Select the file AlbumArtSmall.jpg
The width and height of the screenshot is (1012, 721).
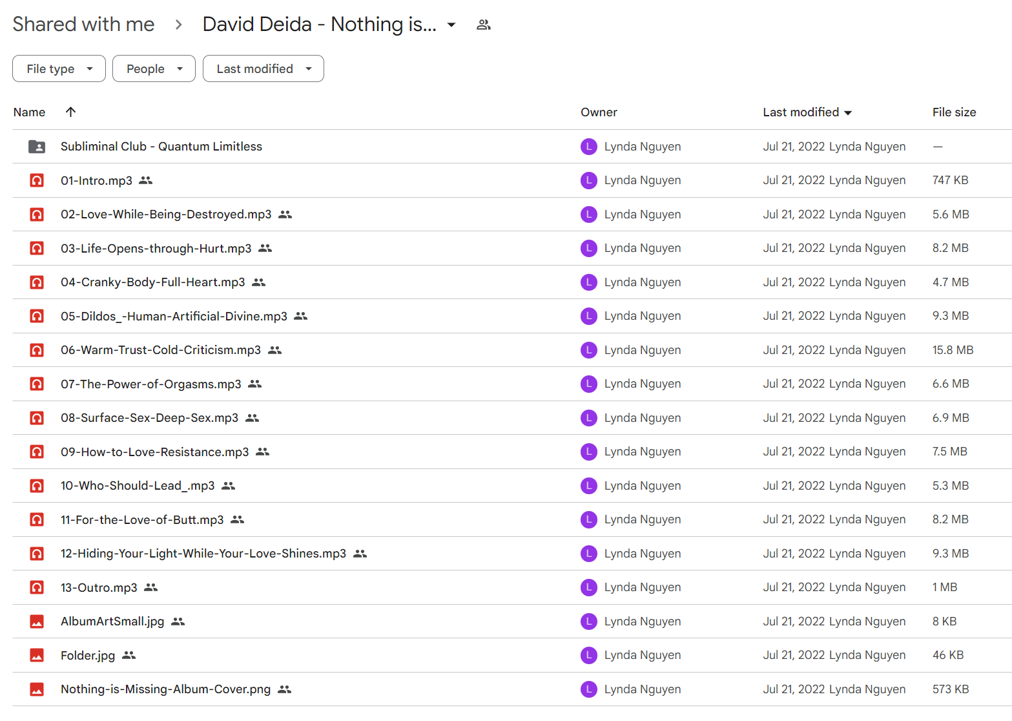click(112, 622)
